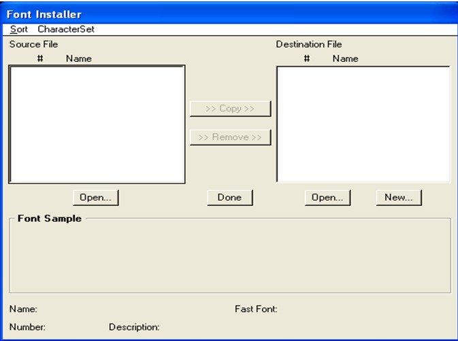Click Open... below the Source File list
The height and width of the screenshot is (341, 458).
pos(96,197)
